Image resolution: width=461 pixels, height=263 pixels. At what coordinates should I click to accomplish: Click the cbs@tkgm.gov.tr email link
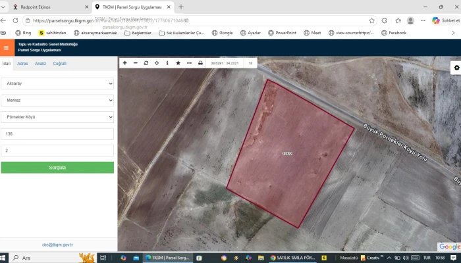(57, 245)
